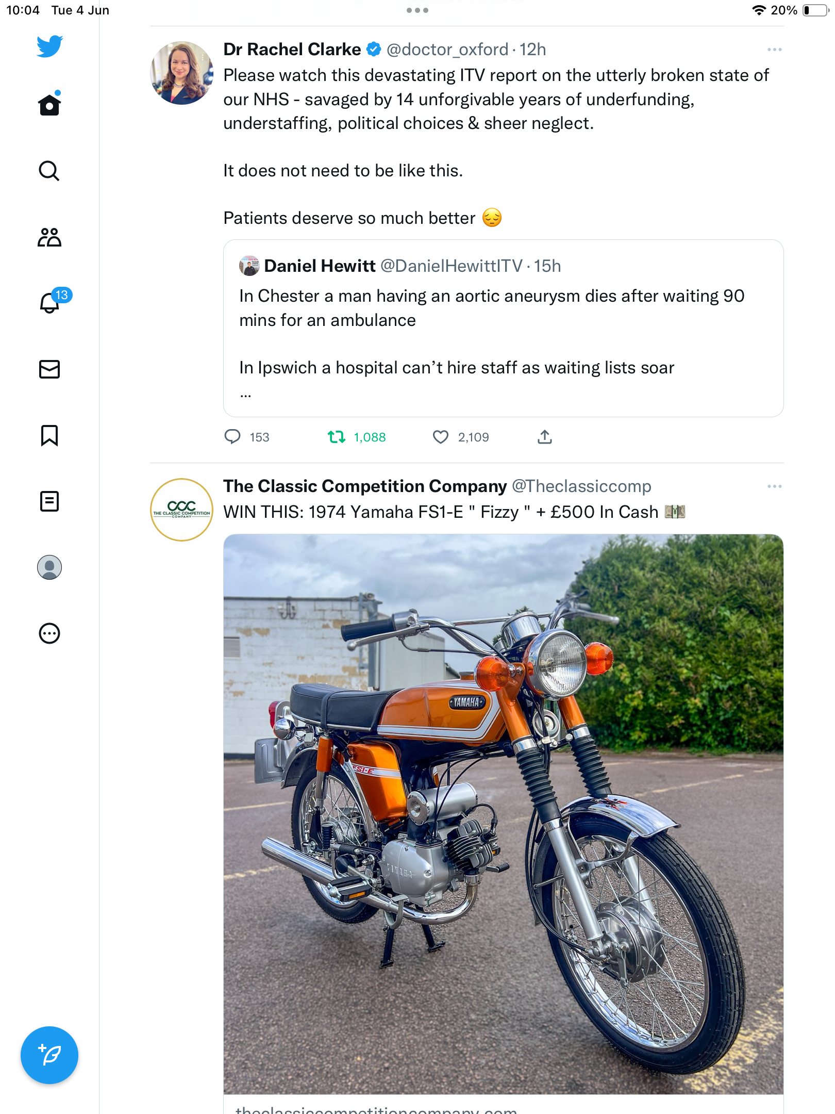Open the Yamaha FS1-E motorcycle image

pyautogui.click(x=504, y=814)
